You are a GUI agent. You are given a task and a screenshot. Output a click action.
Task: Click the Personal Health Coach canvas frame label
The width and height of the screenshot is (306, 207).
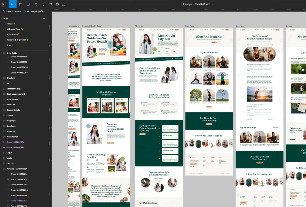[x=92, y=26]
